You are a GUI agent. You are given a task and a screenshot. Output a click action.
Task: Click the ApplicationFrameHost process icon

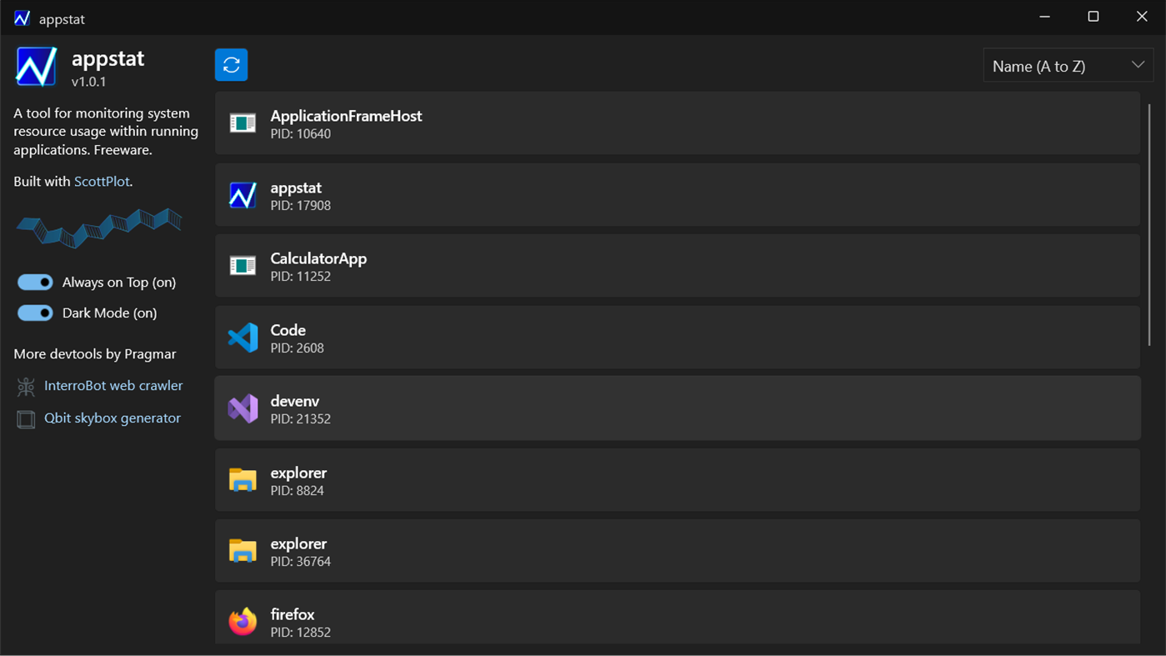pos(243,123)
